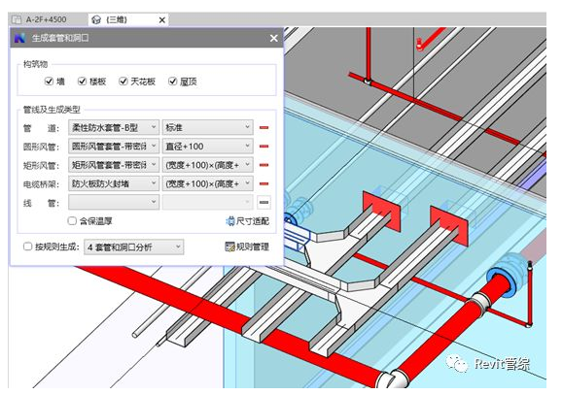563x395 pixels.
Task: Open the 管道 size dropdown showing 标准
Action: pos(207,127)
